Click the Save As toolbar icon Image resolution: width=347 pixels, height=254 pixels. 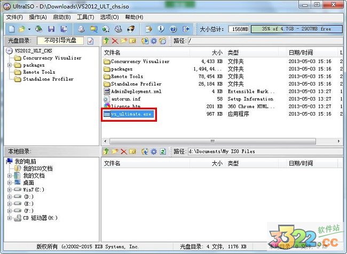point(64,29)
